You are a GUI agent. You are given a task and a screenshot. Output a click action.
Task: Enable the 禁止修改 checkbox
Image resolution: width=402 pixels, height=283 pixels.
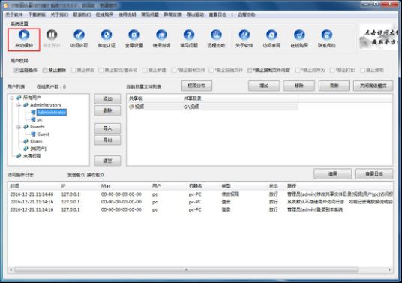coord(73,70)
